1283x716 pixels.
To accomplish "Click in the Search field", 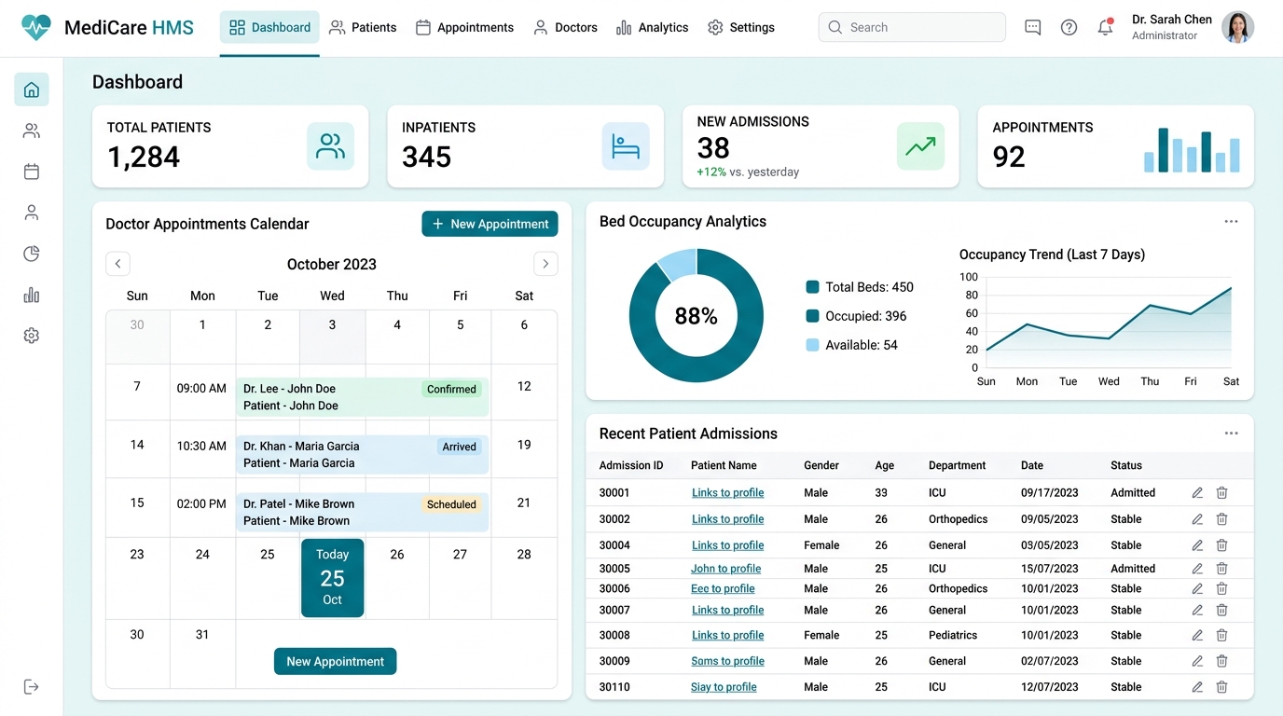I will pos(912,27).
